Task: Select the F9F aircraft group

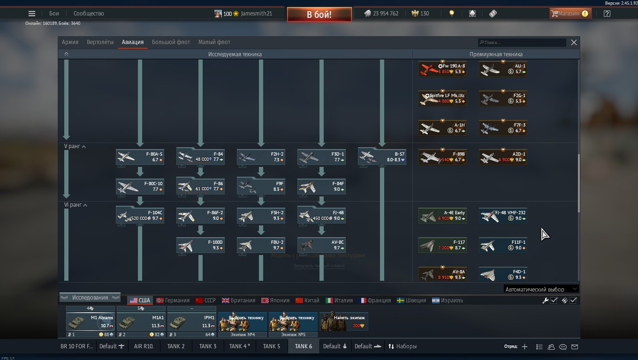Action: point(261,186)
